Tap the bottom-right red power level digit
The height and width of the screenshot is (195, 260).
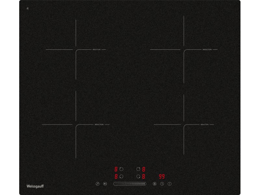(x=144, y=176)
